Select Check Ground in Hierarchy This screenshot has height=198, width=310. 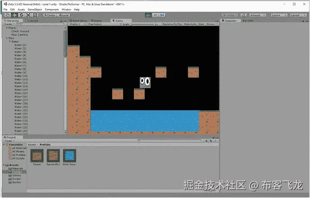(x=20, y=31)
